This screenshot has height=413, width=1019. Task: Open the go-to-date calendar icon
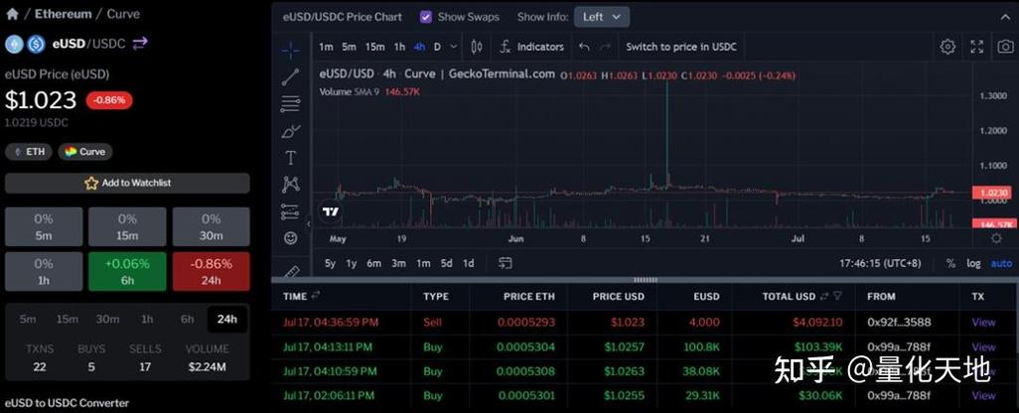tap(505, 263)
